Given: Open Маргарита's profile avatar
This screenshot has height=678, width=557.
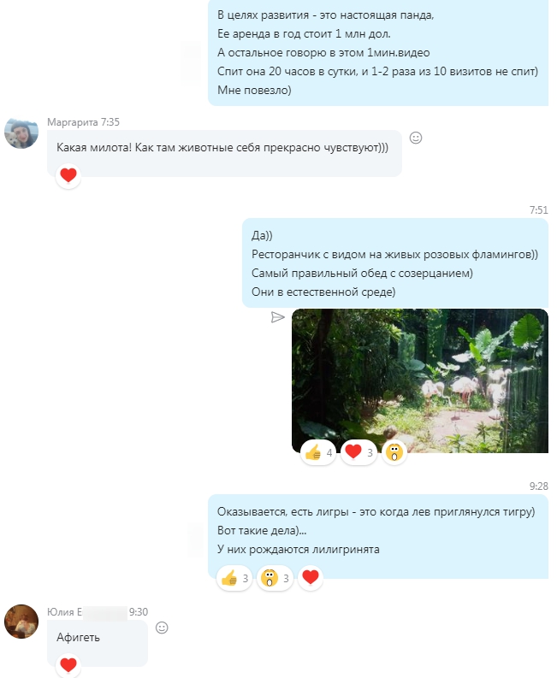Looking at the screenshot, I should [21, 133].
